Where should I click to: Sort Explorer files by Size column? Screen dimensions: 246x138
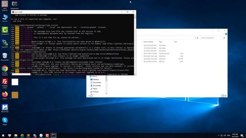176,42
